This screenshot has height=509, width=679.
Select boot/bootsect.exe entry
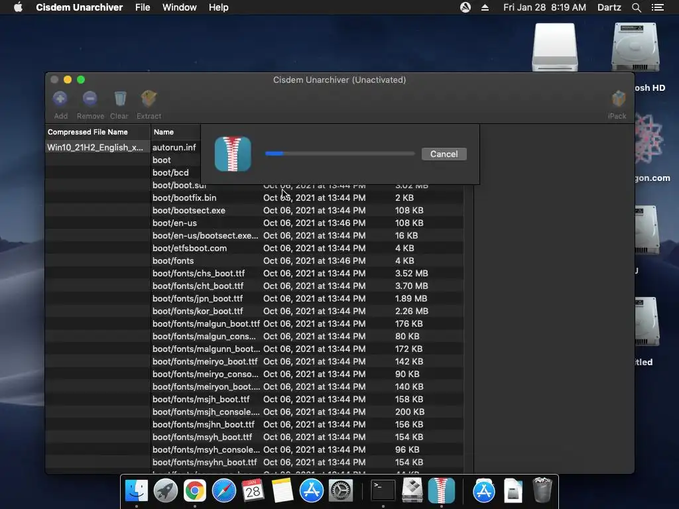tap(308, 210)
